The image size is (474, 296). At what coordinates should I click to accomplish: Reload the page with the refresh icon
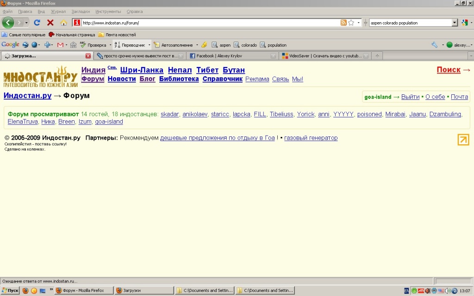(x=37, y=22)
